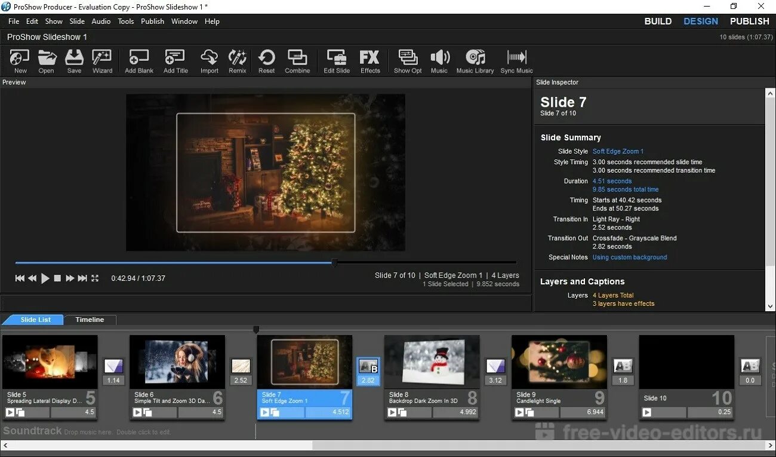The image size is (776, 457).
Task: Toggle full screen preview
Action: [95, 278]
